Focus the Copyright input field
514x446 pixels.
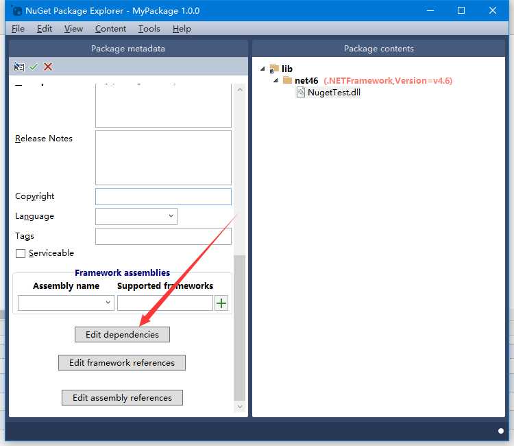pyautogui.click(x=163, y=196)
